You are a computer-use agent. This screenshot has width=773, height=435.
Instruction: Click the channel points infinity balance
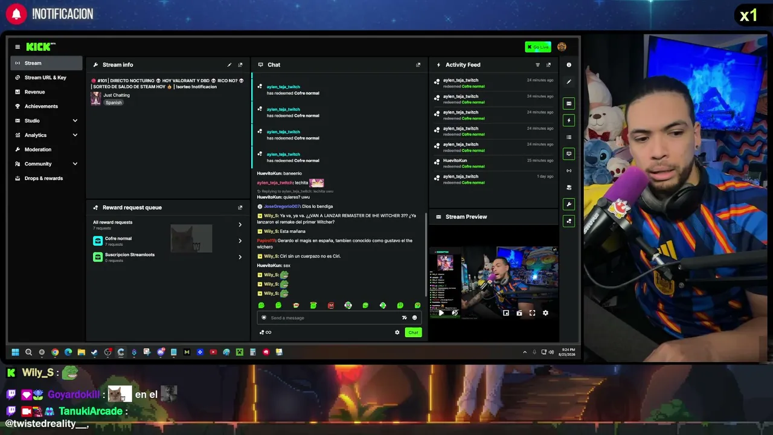[x=265, y=332]
